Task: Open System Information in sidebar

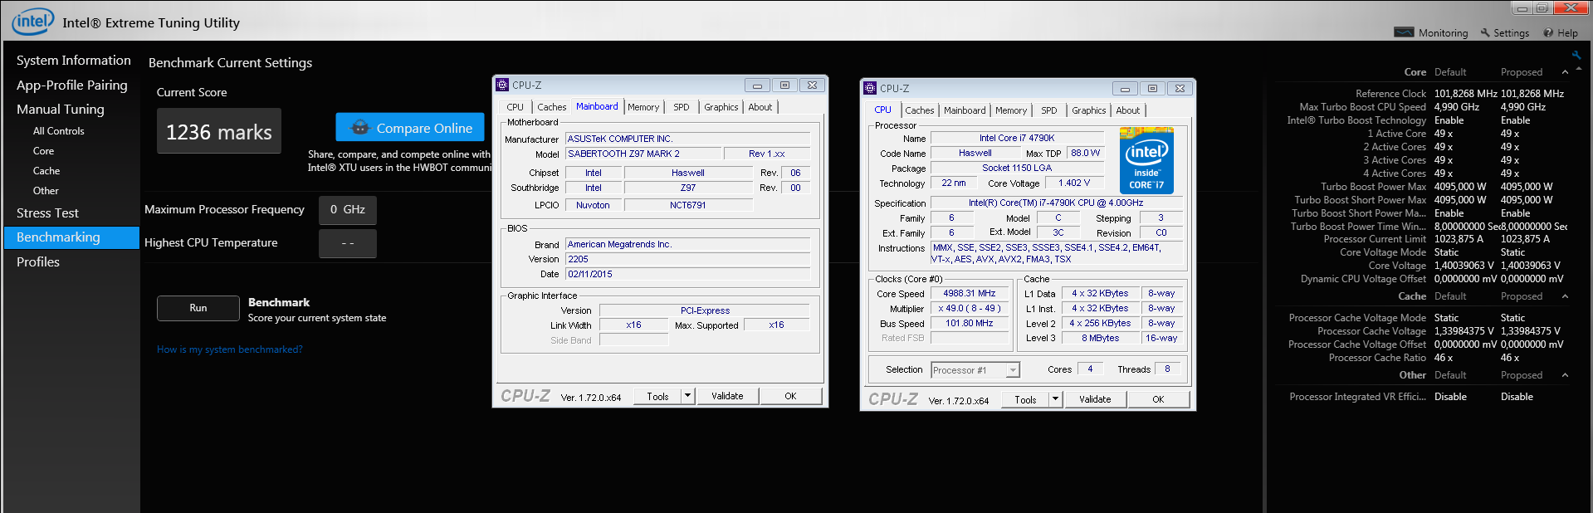Action: tap(73, 61)
